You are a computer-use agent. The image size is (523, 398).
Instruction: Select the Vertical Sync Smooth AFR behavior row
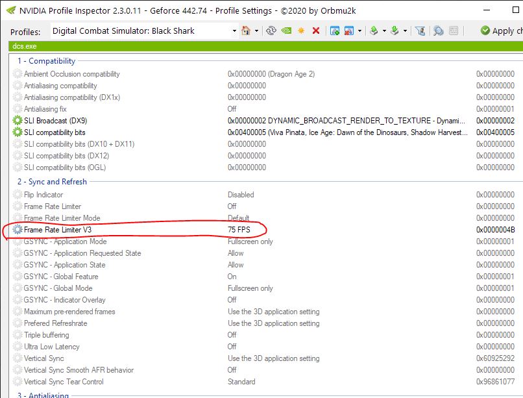[265, 369]
